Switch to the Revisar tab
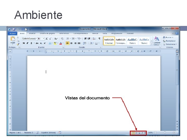The image size is (187, 140). pyautogui.click(x=95, y=33)
